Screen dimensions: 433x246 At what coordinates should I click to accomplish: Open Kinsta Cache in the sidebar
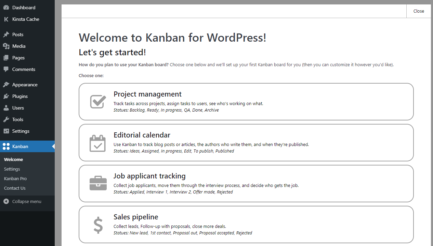click(x=27, y=19)
